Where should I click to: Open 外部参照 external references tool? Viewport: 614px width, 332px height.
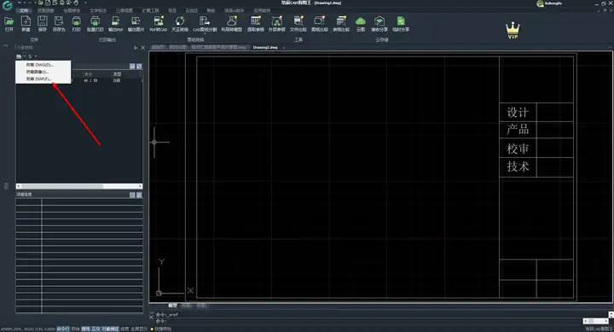[277, 24]
